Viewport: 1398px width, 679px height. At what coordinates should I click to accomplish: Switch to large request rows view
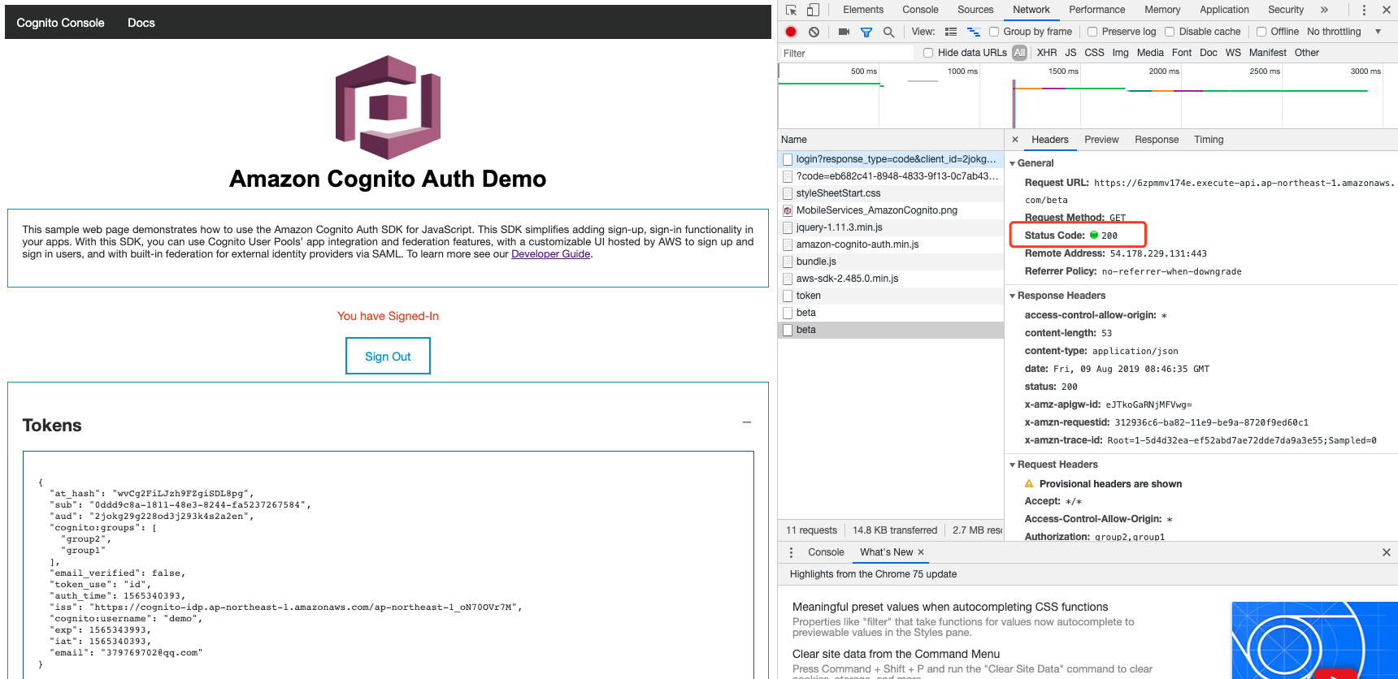(x=951, y=32)
